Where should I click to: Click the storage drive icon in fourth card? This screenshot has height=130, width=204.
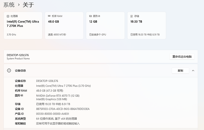132,16
